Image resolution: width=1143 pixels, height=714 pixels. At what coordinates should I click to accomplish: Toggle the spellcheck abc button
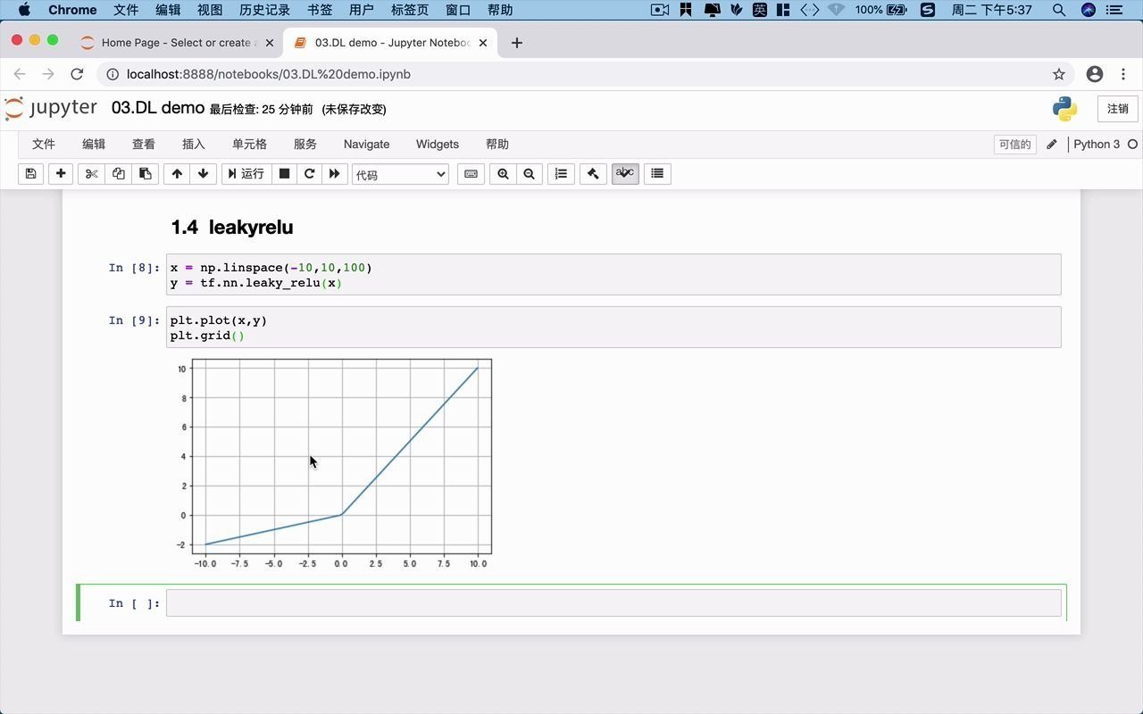pyautogui.click(x=625, y=174)
